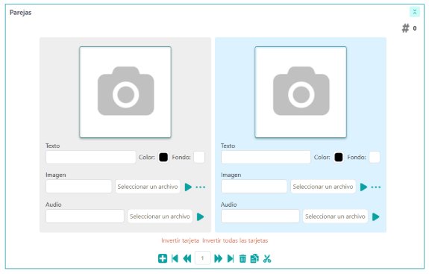This screenshot has height=274, width=429.
Task: Click Invertir todas las tarjetas link
Action: pyautogui.click(x=235, y=240)
